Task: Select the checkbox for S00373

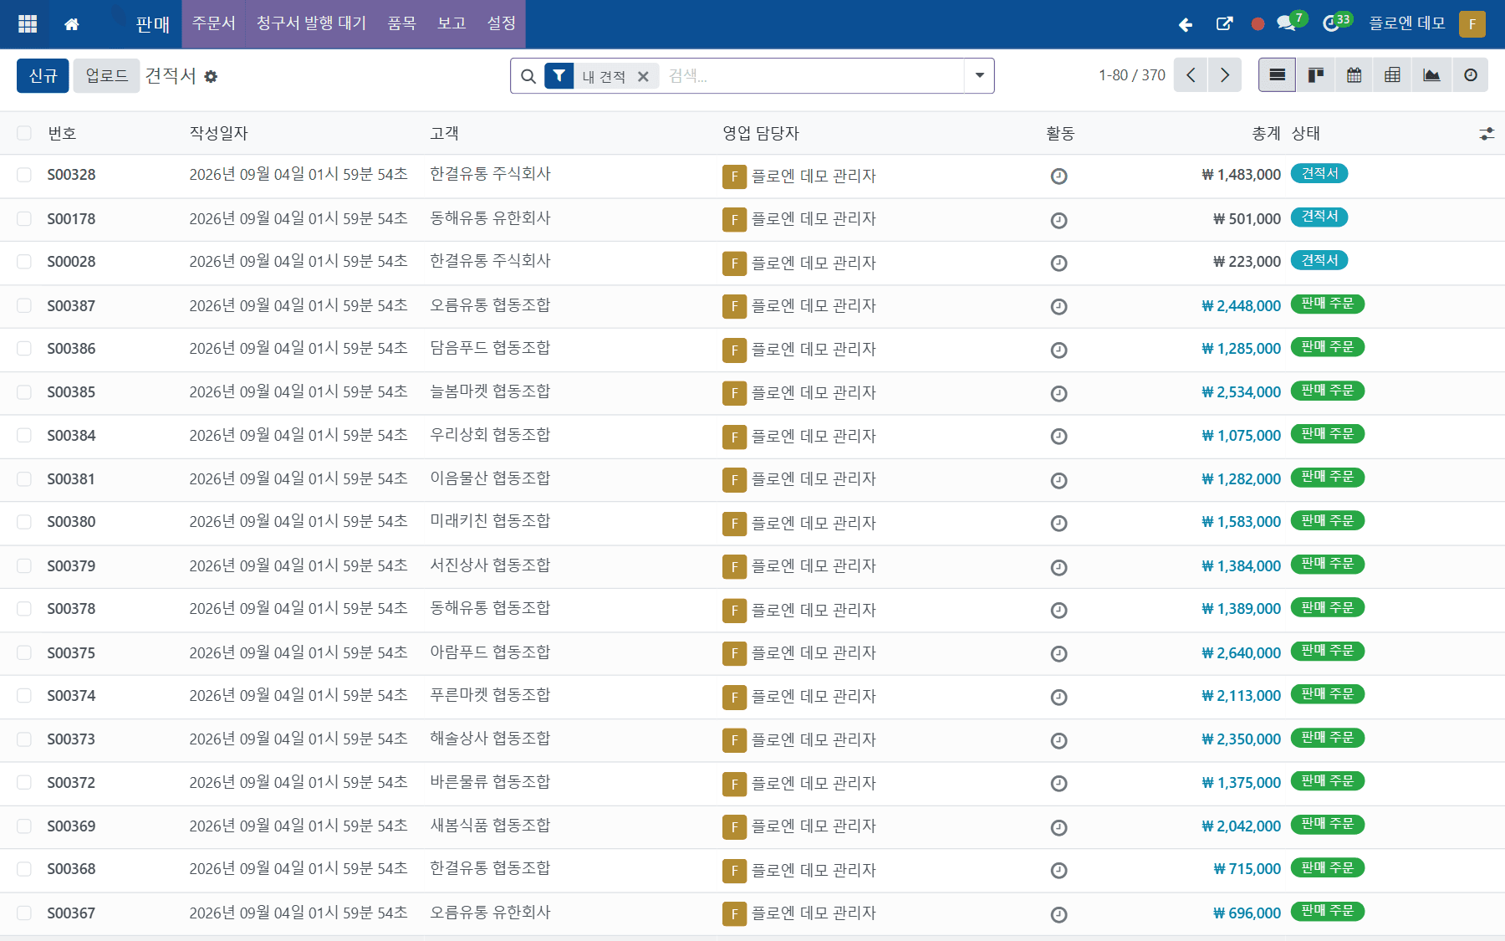Action: click(x=24, y=739)
